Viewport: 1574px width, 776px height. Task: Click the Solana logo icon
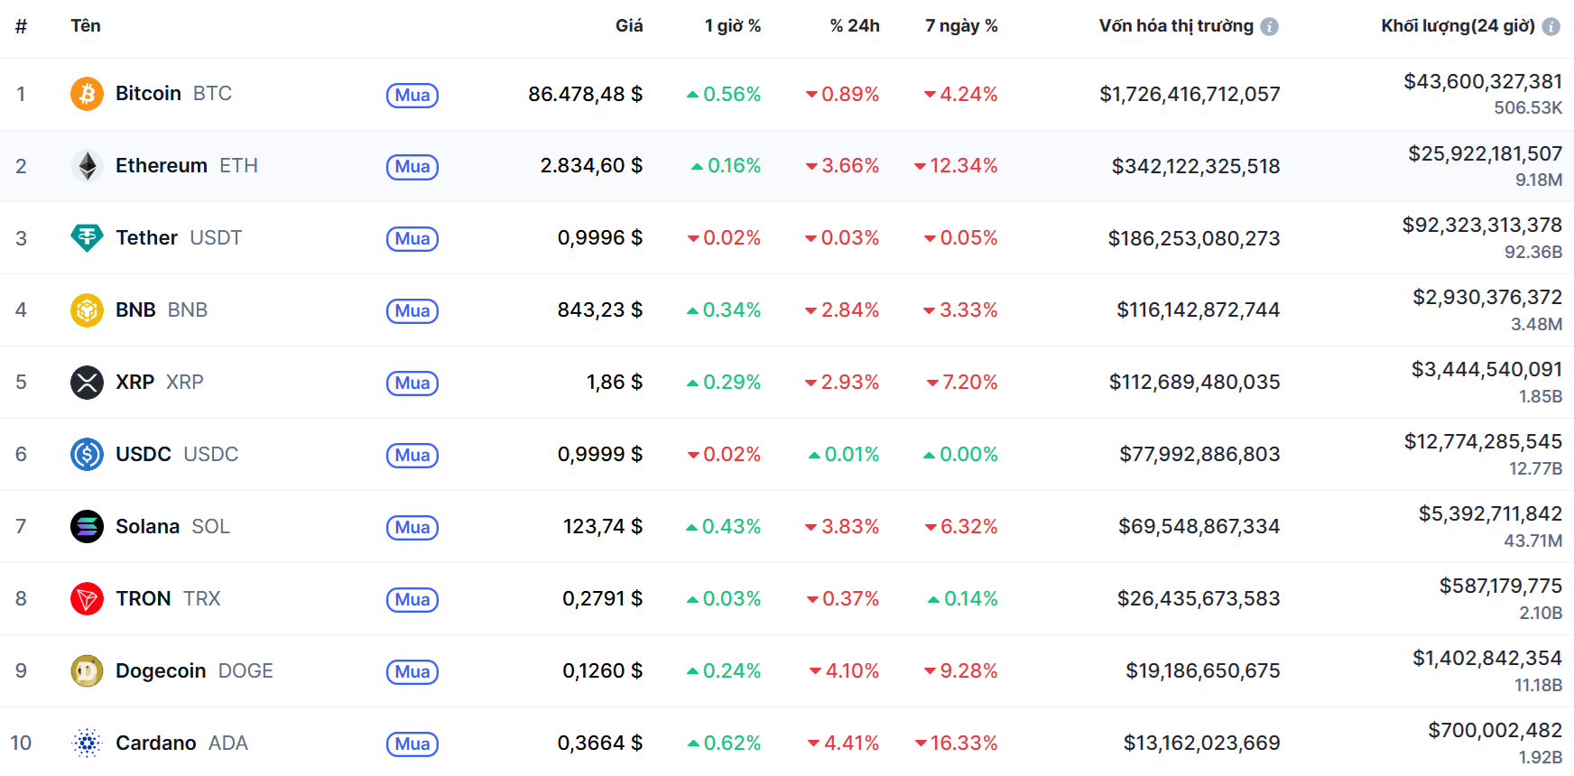click(87, 526)
